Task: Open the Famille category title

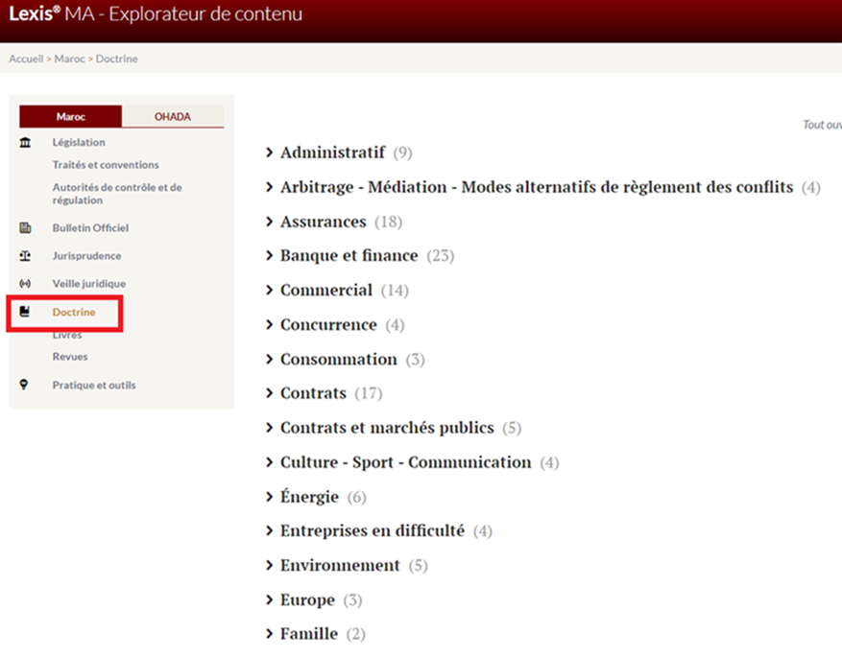Action: [309, 634]
